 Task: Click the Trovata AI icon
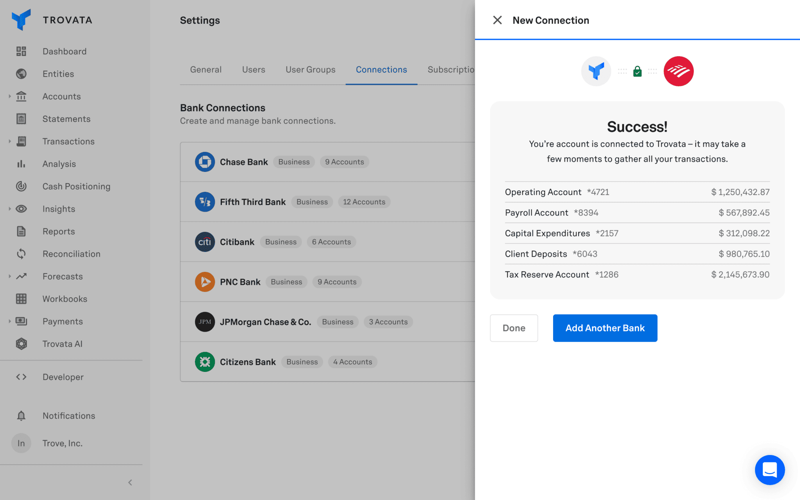tap(21, 344)
